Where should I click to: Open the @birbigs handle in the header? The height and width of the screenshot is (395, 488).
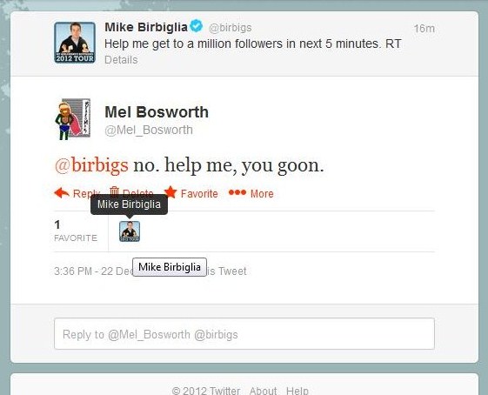[231, 28]
